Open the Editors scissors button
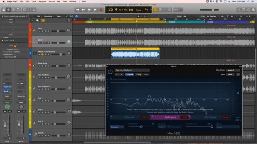Screen dimensions: 257x144 point(34,10)
